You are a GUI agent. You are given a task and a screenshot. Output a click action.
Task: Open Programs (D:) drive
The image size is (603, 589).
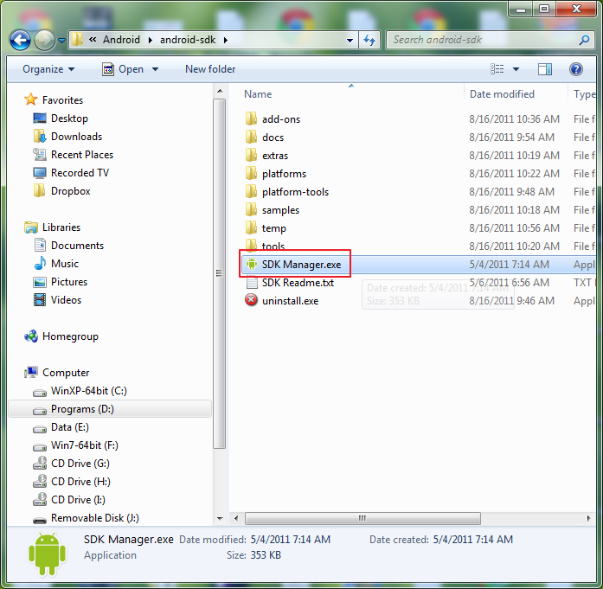pos(82,409)
